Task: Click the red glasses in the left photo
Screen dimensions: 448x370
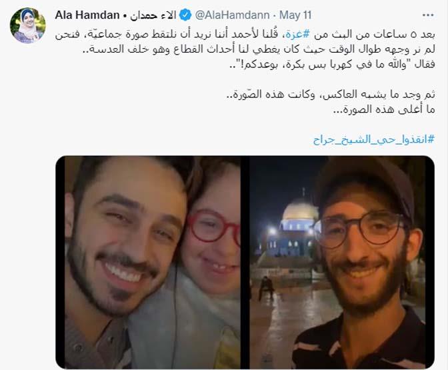Action: 214,226
